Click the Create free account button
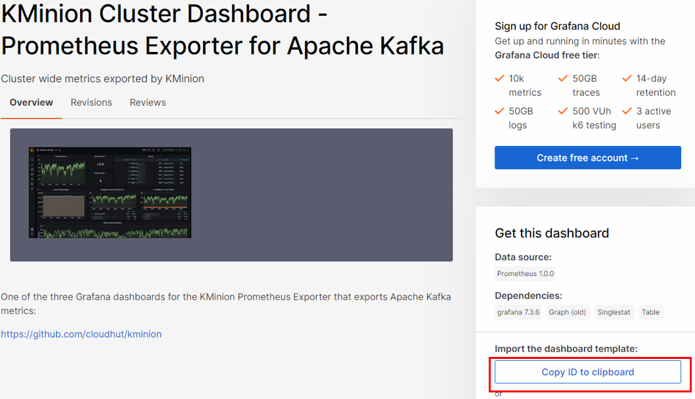 (x=588, y=158)
